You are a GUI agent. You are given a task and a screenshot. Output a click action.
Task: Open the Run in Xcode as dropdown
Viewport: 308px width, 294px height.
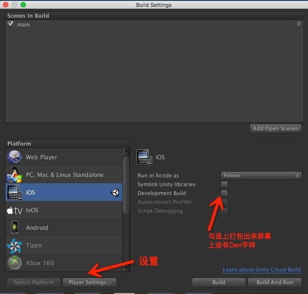pyautogui.click(x=261, y=175)
